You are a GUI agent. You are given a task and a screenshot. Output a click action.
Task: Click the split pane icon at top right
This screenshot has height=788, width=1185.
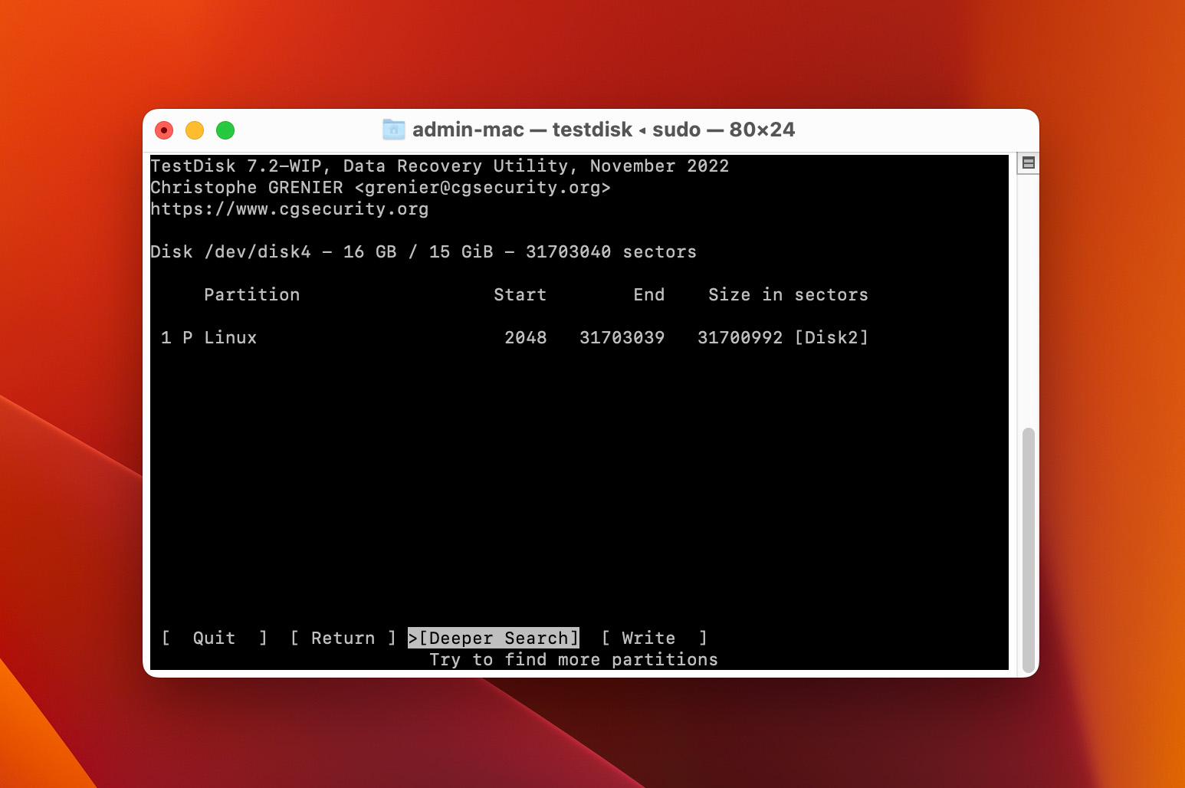(1029, 163)
